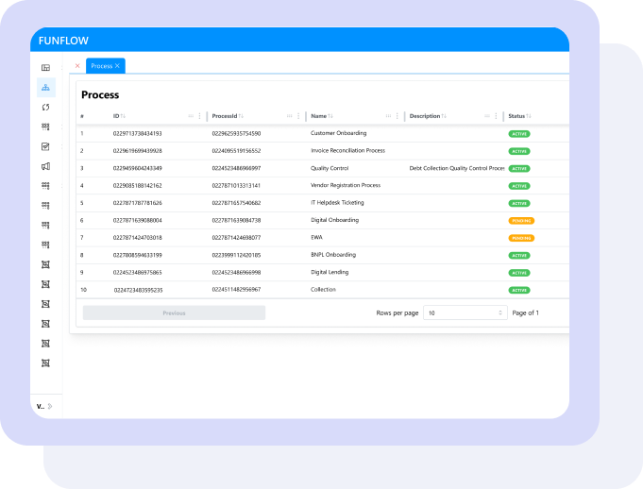The image size is (643, 489).
Task: Click the megaphone icon in the sidebar
Action: 45,166
